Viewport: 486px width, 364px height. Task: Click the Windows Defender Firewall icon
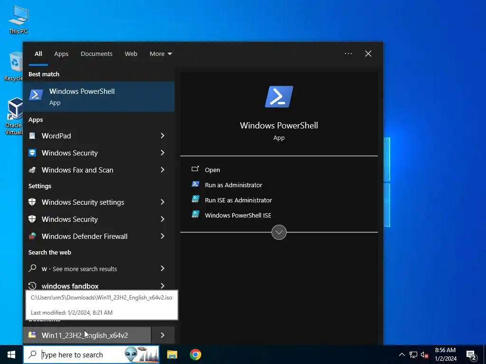[x=32, y=236]
